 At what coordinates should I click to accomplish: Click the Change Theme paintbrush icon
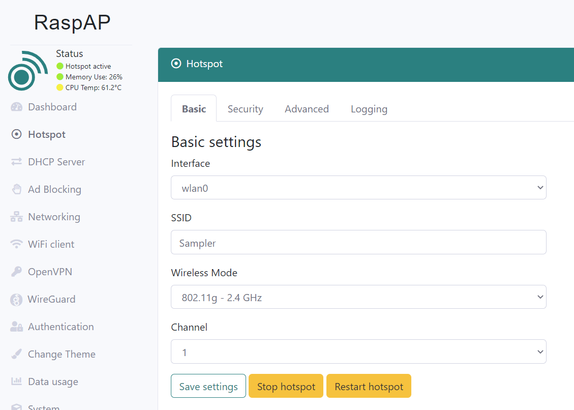pos(16,354)
